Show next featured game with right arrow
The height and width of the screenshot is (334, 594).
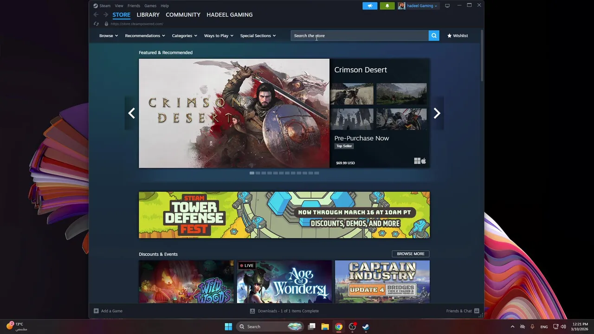point(437,113)
